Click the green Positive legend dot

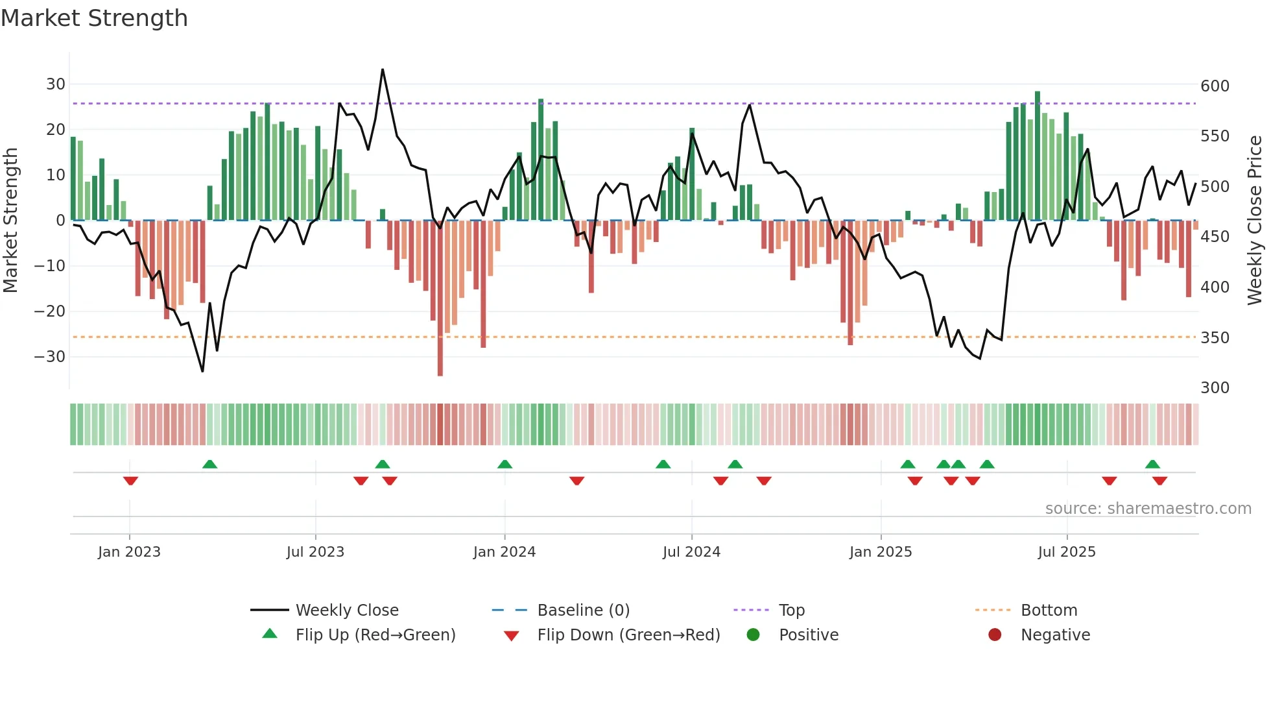[753, 635]
